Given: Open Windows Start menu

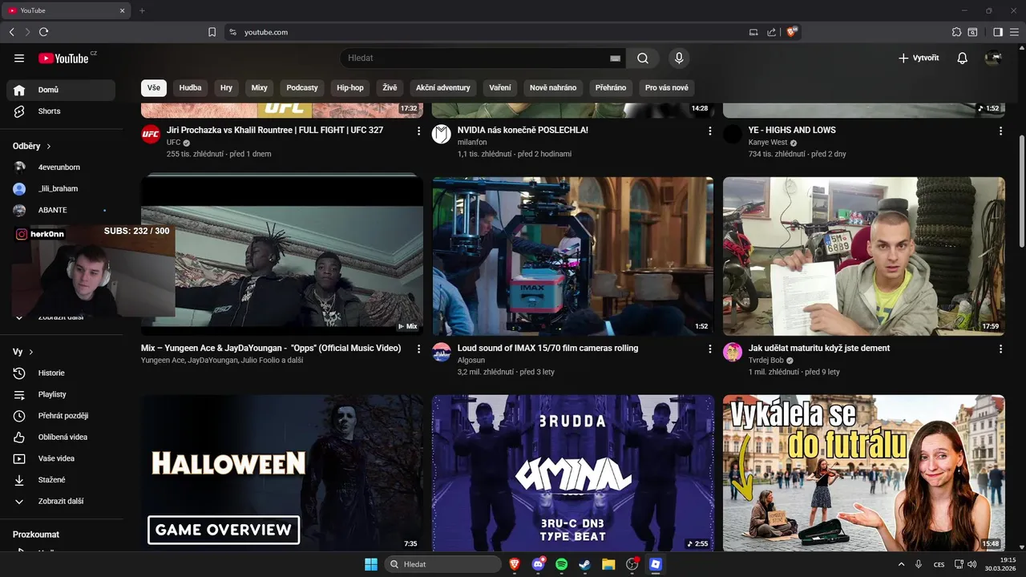Looking at the screenshot, I should pyautogui.click(x=371, y=564).
